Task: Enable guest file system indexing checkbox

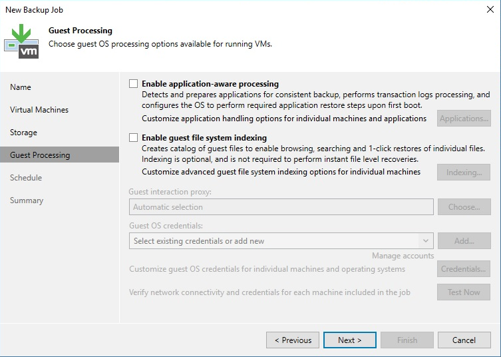Action: point(133,138)
